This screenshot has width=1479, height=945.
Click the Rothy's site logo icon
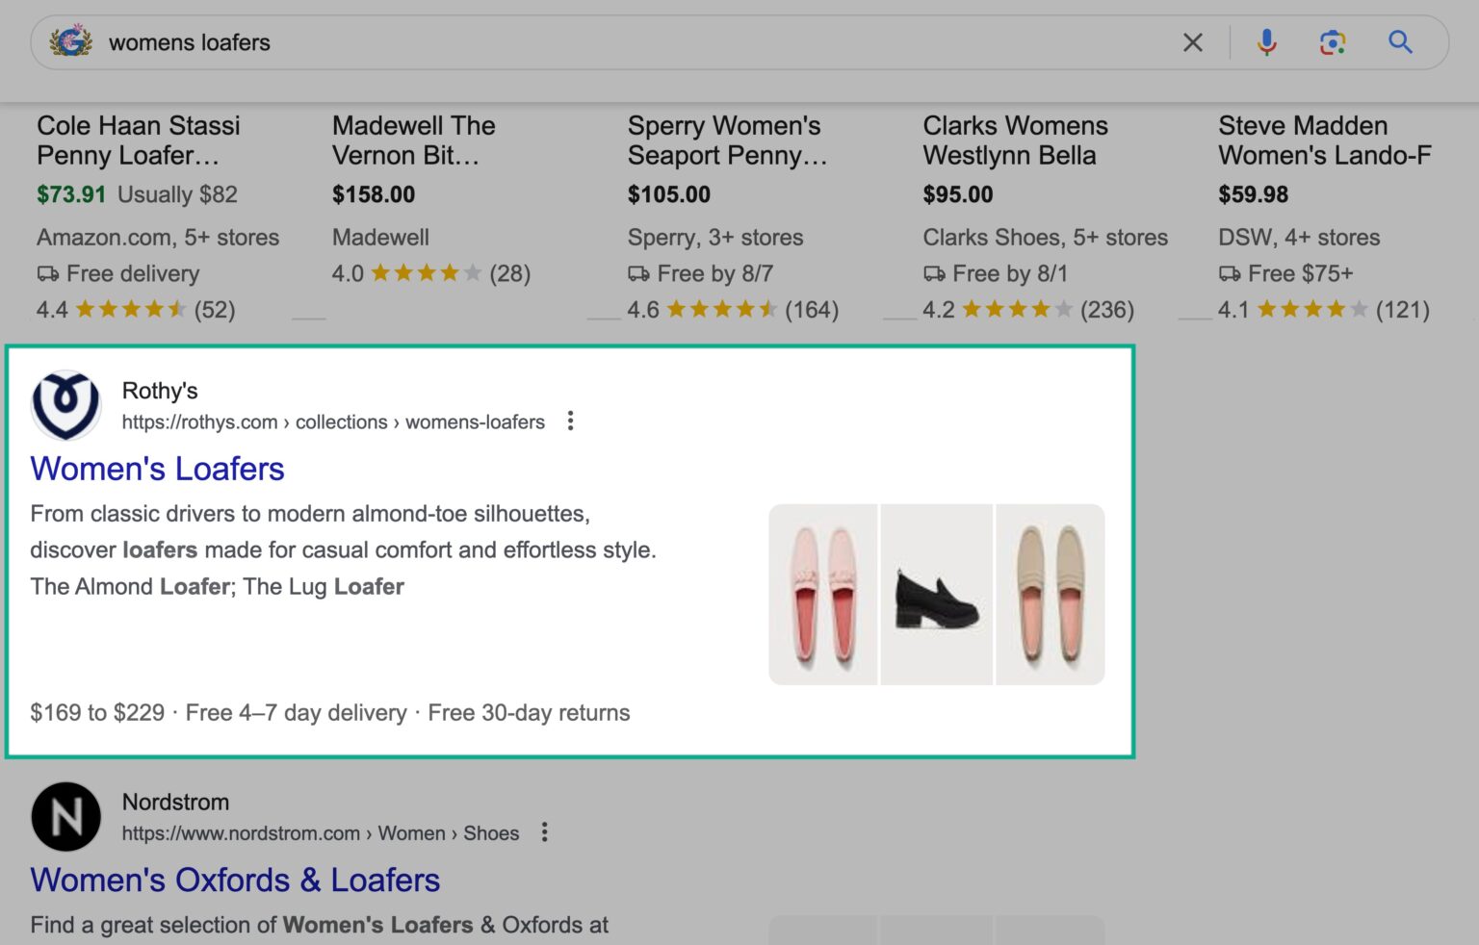coord(65,404)
